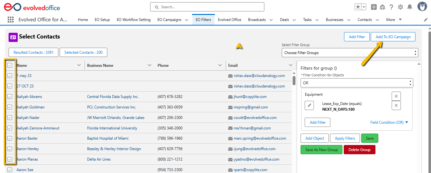Click the pencil edit icon for Lease_Exp_Date filter
Viewport: 431px width, 173px height.
309,106
